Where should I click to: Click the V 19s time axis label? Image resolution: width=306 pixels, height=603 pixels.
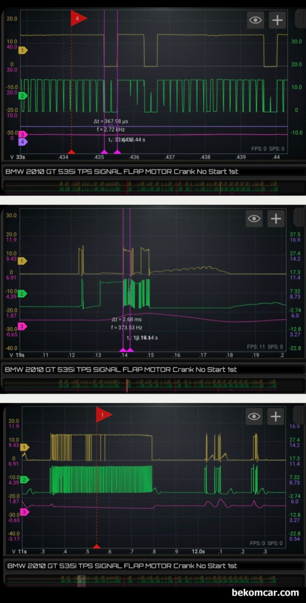[17, 355]
